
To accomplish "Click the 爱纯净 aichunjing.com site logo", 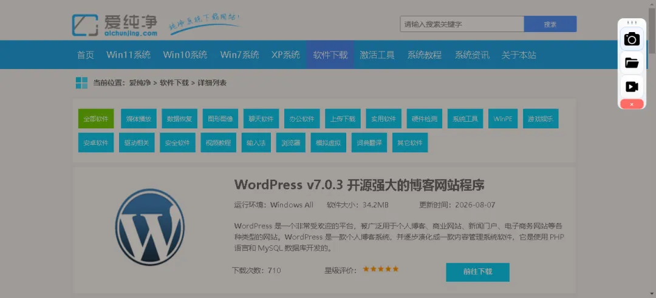I will (115, 25).
